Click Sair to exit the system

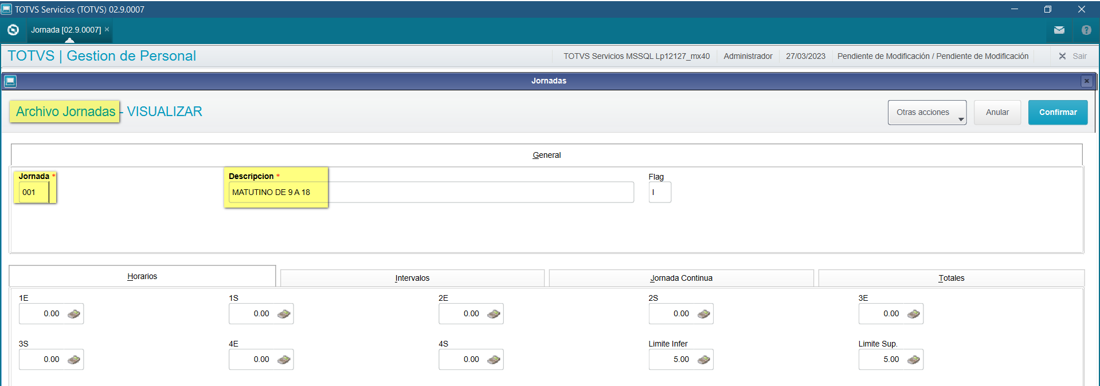pyautogui.click(x=1072, y=56)
